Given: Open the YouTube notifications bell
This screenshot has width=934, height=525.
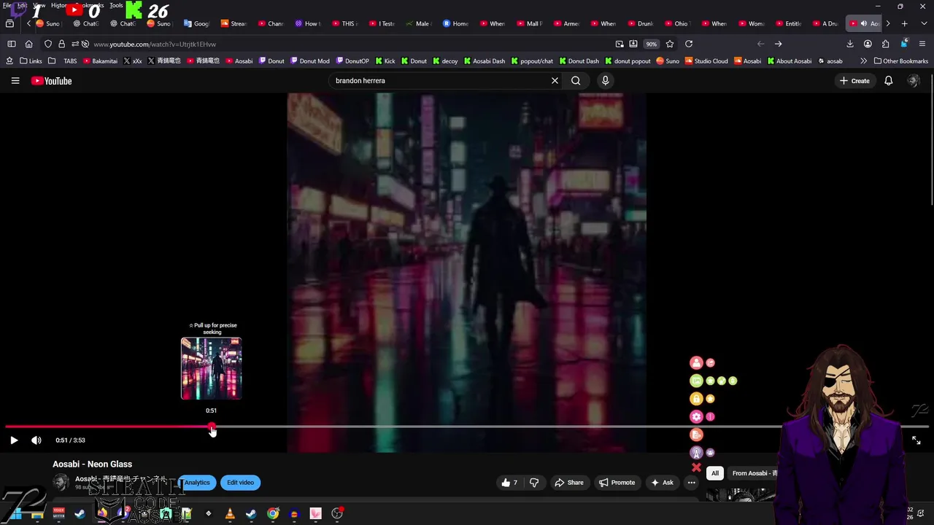Looking at the screenshot, I should tap(889, 81).
